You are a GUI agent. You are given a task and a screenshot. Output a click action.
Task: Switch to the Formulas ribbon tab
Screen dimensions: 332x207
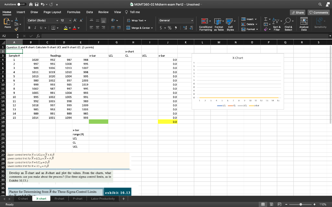coord(74,12)
